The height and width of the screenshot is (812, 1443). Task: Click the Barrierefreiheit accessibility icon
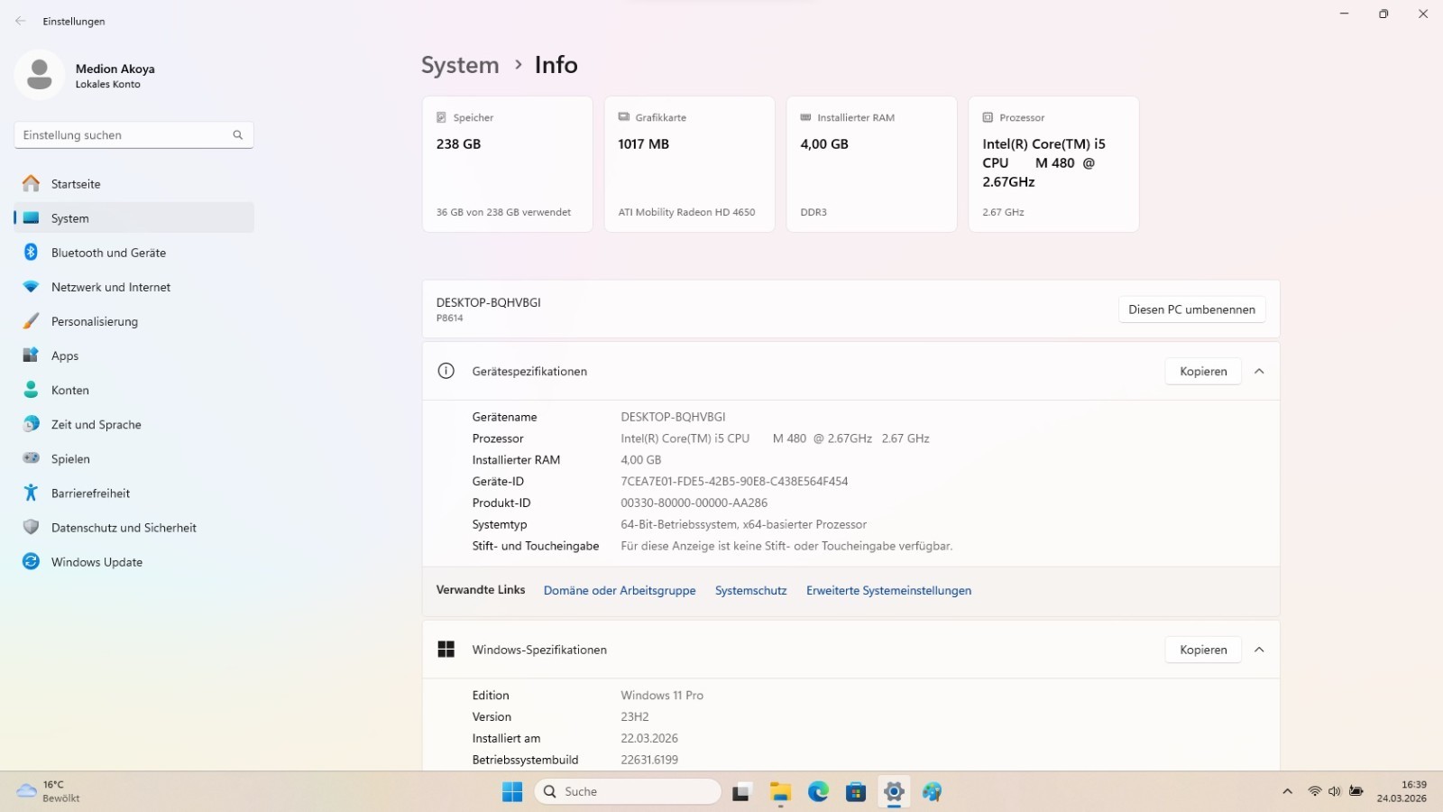coord(31,493)
